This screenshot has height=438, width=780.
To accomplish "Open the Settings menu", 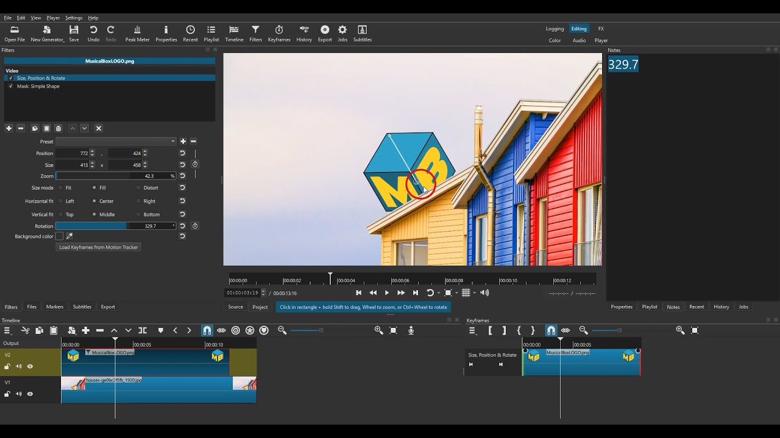I will tap(74, 18).
